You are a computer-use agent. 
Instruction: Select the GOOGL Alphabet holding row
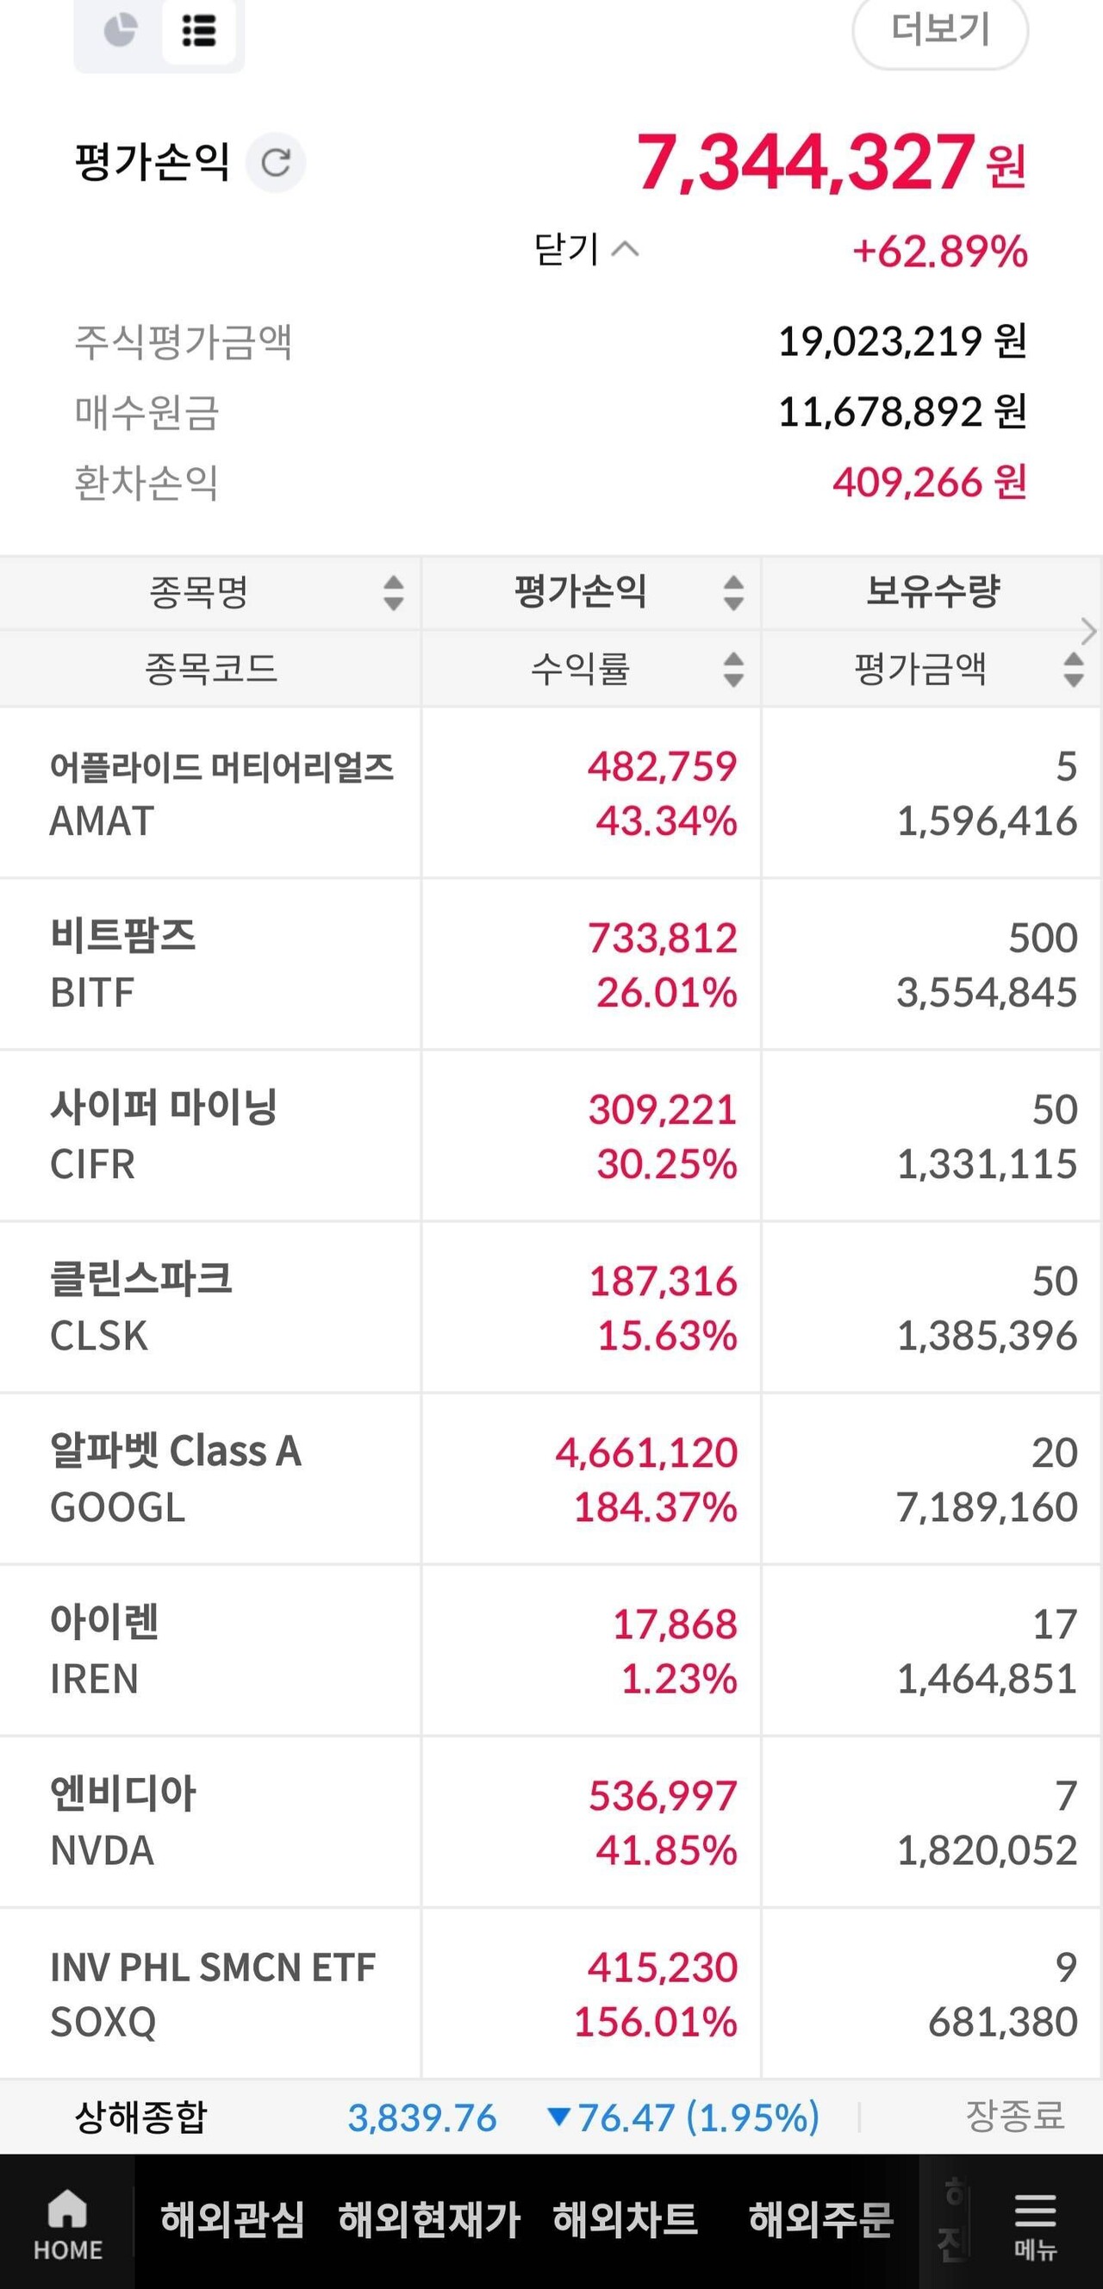[551, 1481]
